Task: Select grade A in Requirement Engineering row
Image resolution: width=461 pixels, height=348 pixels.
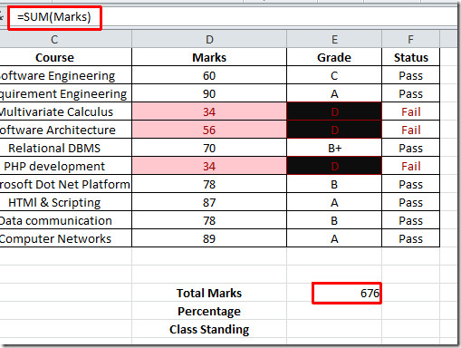Action: click(334, 93)
